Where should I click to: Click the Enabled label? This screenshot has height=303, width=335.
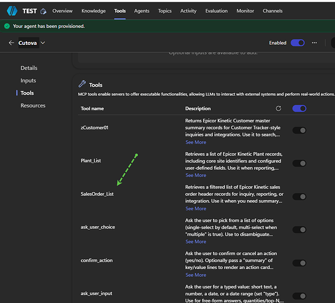tap(277, 42)
